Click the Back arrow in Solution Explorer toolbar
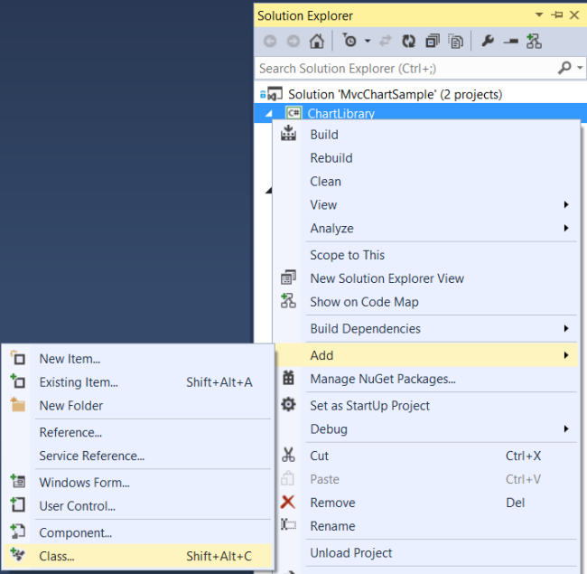The image size is (587, 574). 270,42
